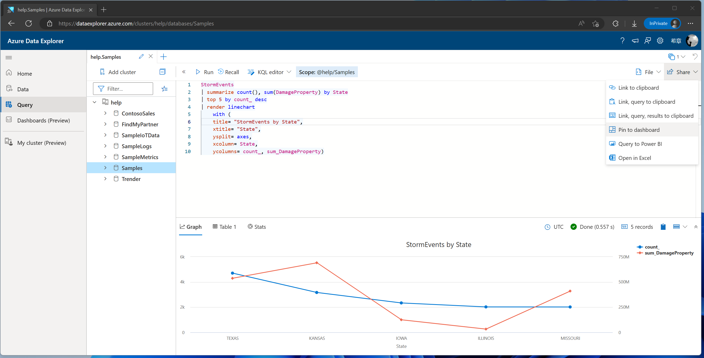Add a new query tab

click(163, 57)
